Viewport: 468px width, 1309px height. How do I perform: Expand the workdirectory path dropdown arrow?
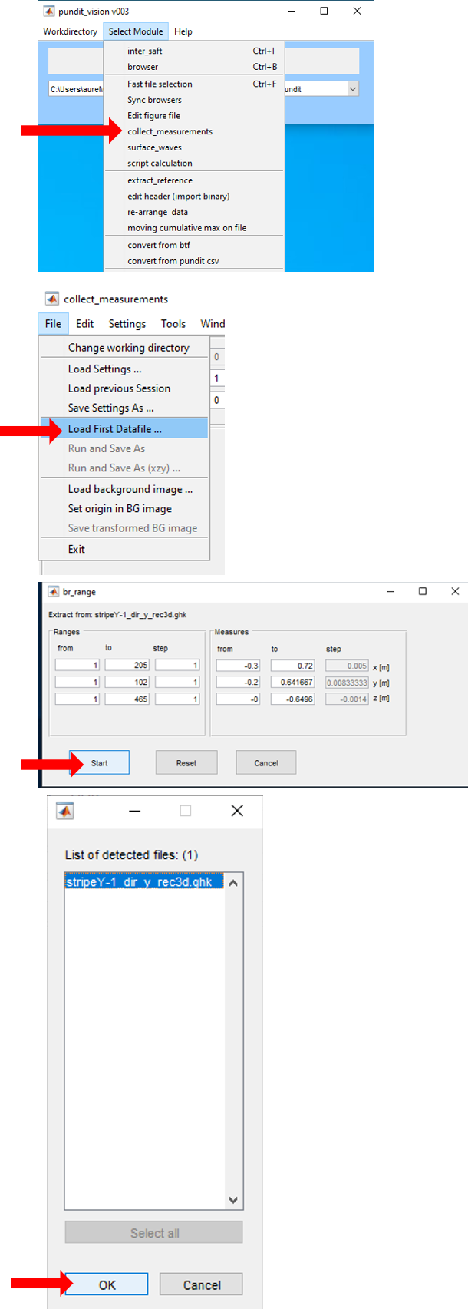(x=353, y=89)
